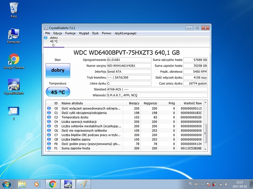
Task: Click the status circle on row C8
Action: click(49, 139)
